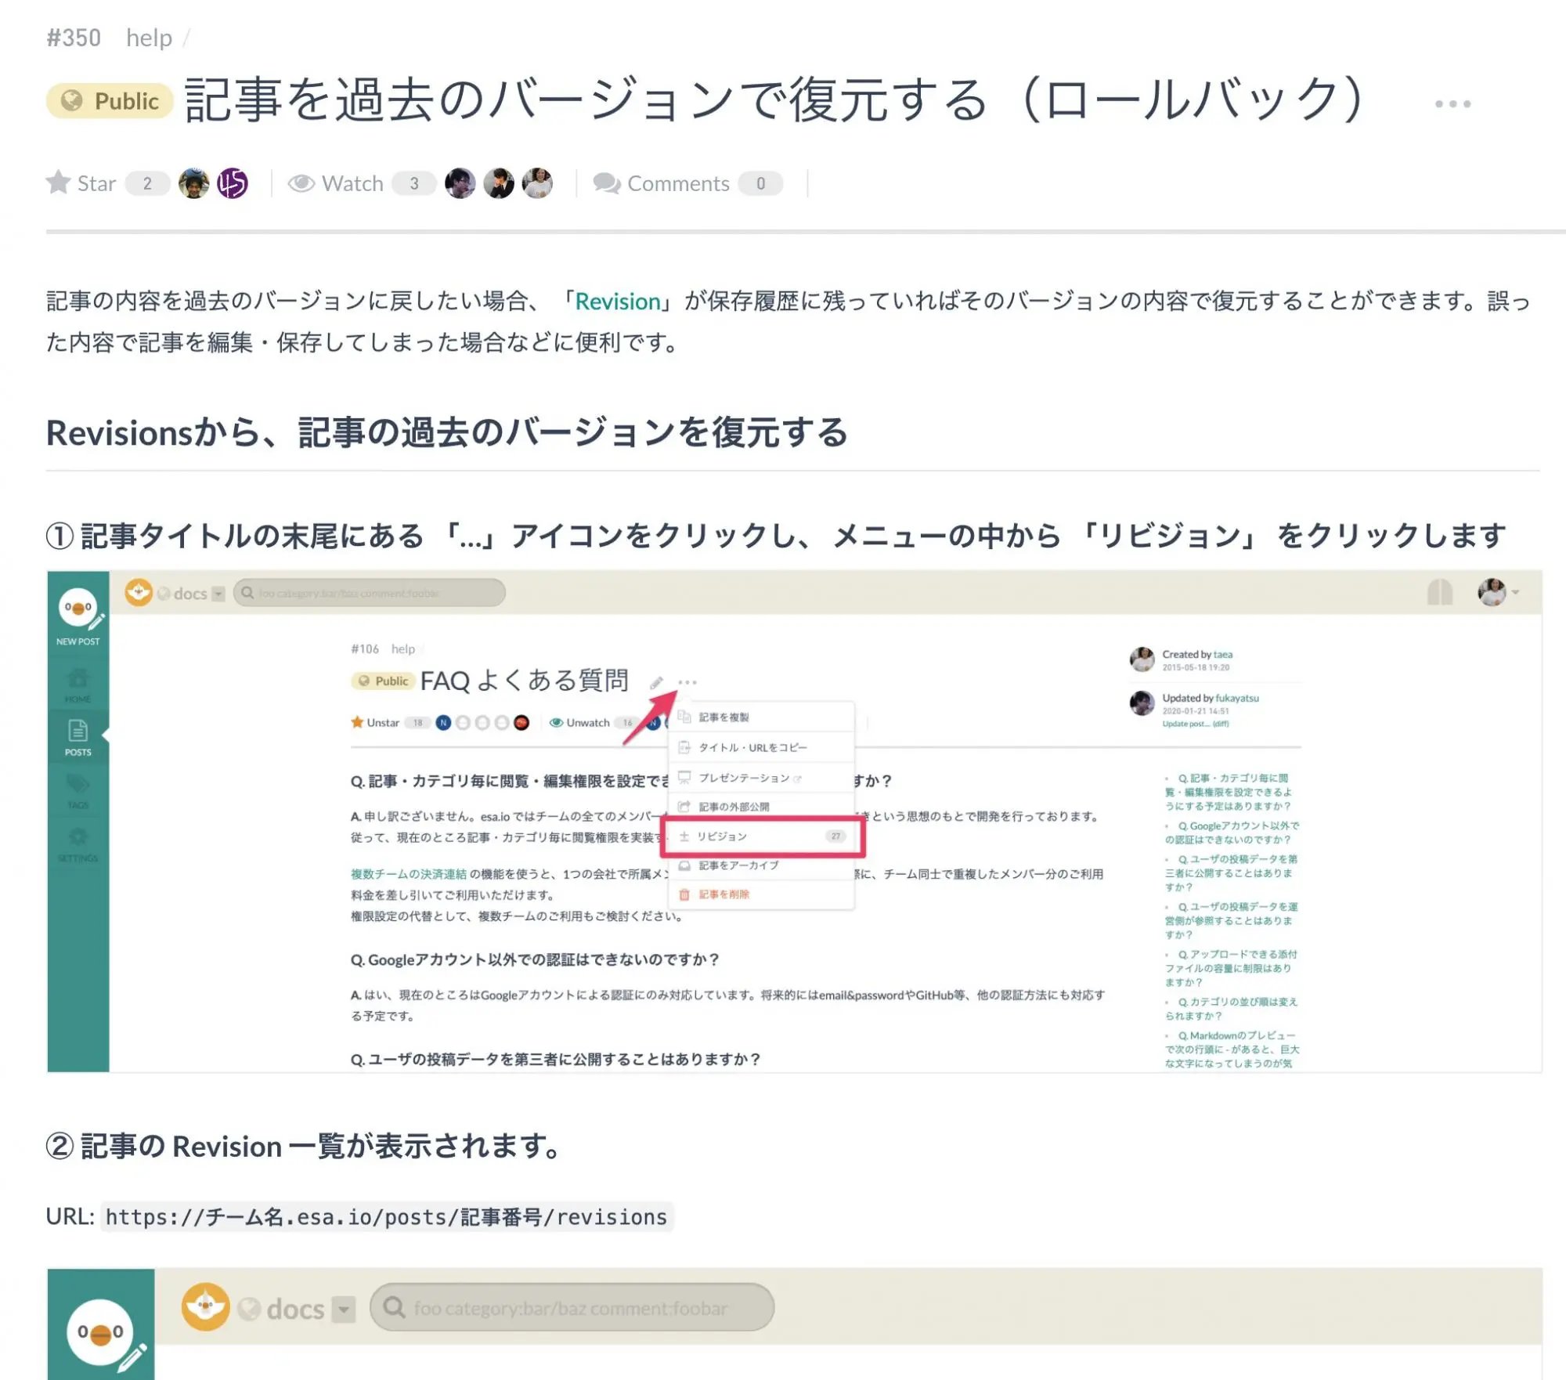Screen dimensions: 1566x1380
Task: Select リビジョン in the screenshot's menu
Action: (763, 836)
